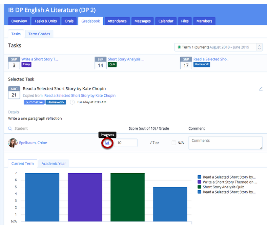The width and height of the screenshot is (267, 225).
Task: Click the SEP 3 date badge
Action: coord(14,62)
